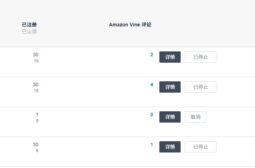The width and height of the screenshot is (255, 168).
Task: Open 详情 for the row with 4 reviews
Action: pos(170,87)
